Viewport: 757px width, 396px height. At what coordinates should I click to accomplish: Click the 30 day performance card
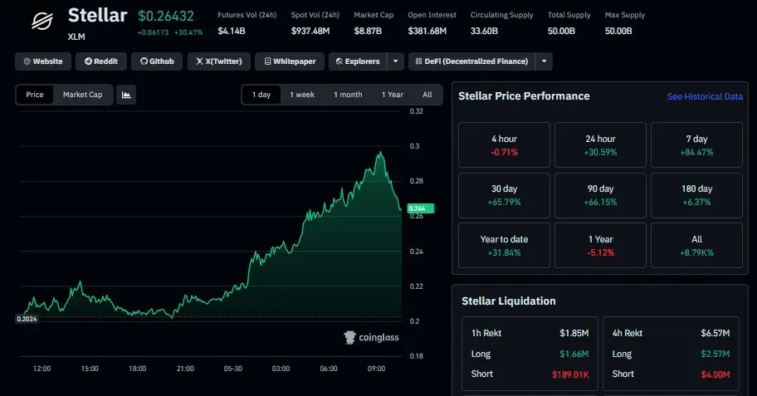pos(504,195)
